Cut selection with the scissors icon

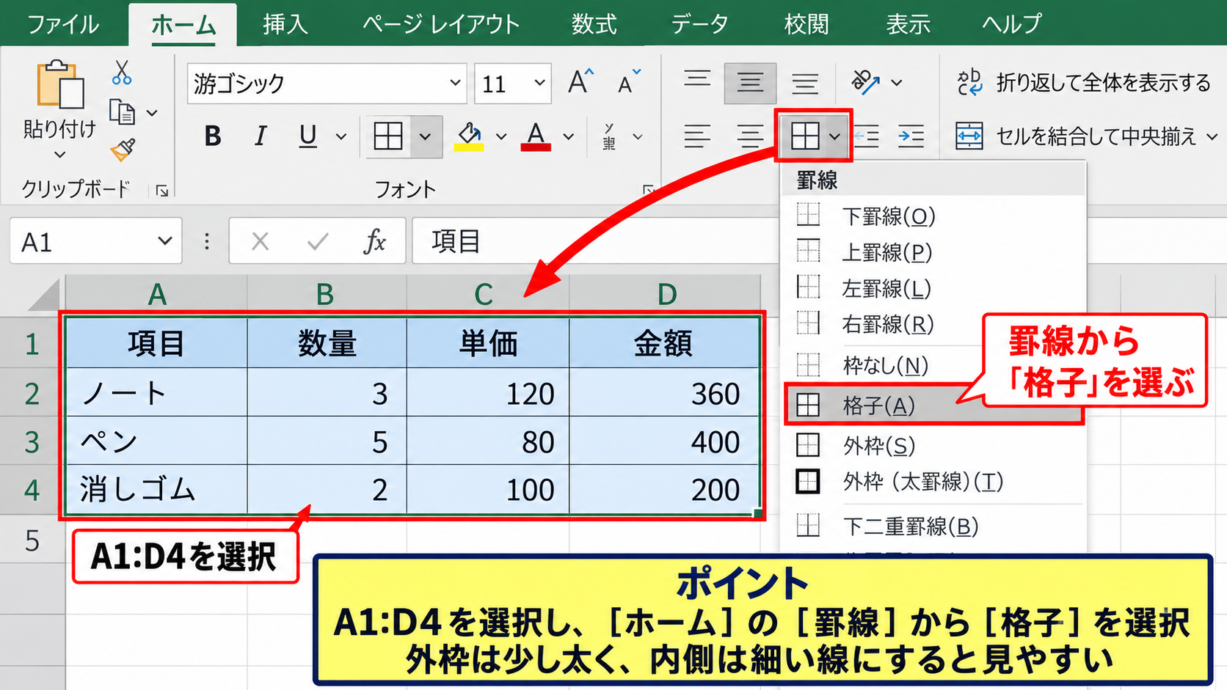122,73
